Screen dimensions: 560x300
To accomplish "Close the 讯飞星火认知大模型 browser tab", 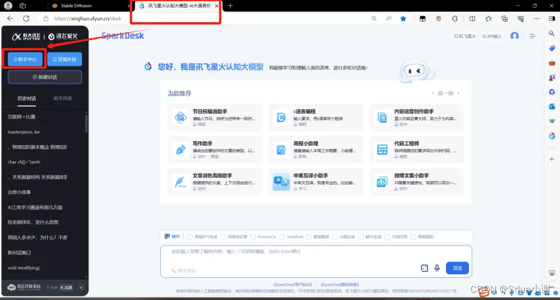I will click(x=216, y=6).
